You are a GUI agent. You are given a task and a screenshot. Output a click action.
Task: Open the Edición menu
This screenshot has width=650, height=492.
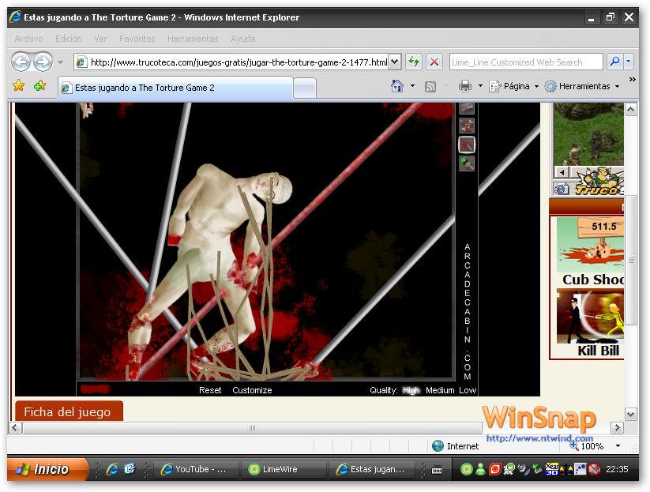(69, 39)
